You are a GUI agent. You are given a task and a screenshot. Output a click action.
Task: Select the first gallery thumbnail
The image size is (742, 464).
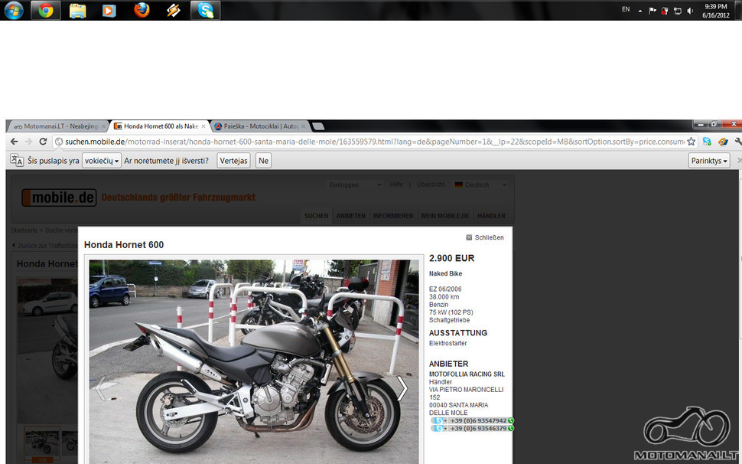coord(42,443)
